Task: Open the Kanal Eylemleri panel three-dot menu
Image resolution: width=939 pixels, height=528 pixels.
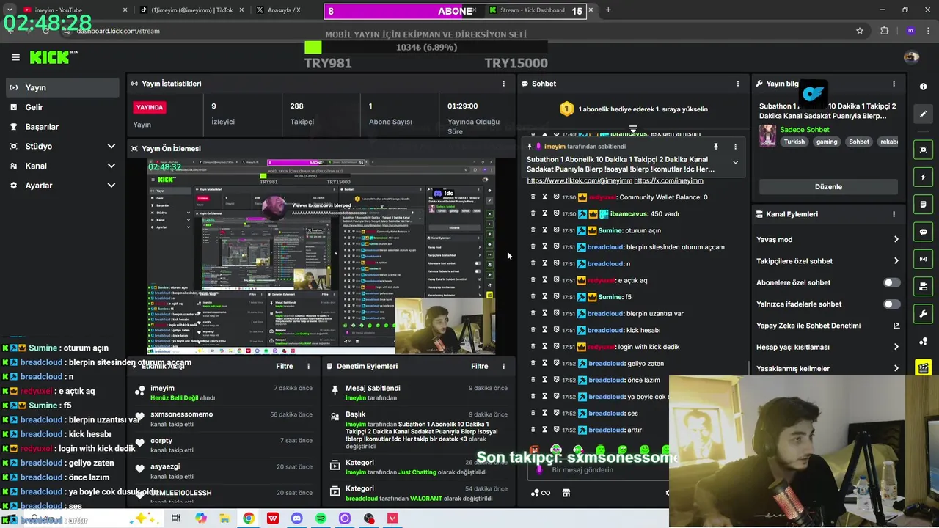Action: click(894, 214)
